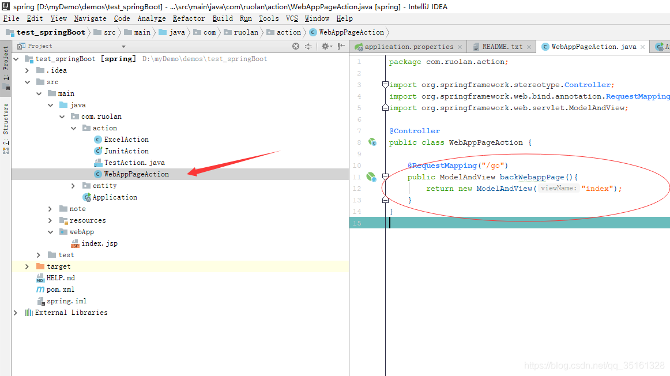The height and width of the screenshot is (376, 670).
Task: Click ExcelAction class icon in tree
Action: click(x=98, y=140)
